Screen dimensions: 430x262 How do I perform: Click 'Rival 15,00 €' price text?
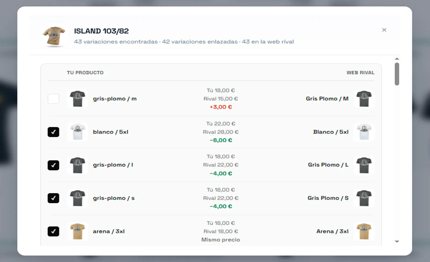[221, 99]
